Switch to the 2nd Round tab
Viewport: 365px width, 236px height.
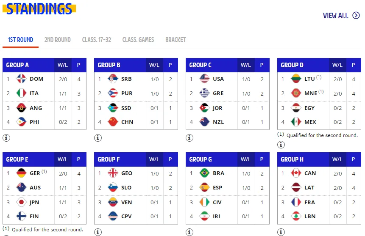click(x=58, y=40)
